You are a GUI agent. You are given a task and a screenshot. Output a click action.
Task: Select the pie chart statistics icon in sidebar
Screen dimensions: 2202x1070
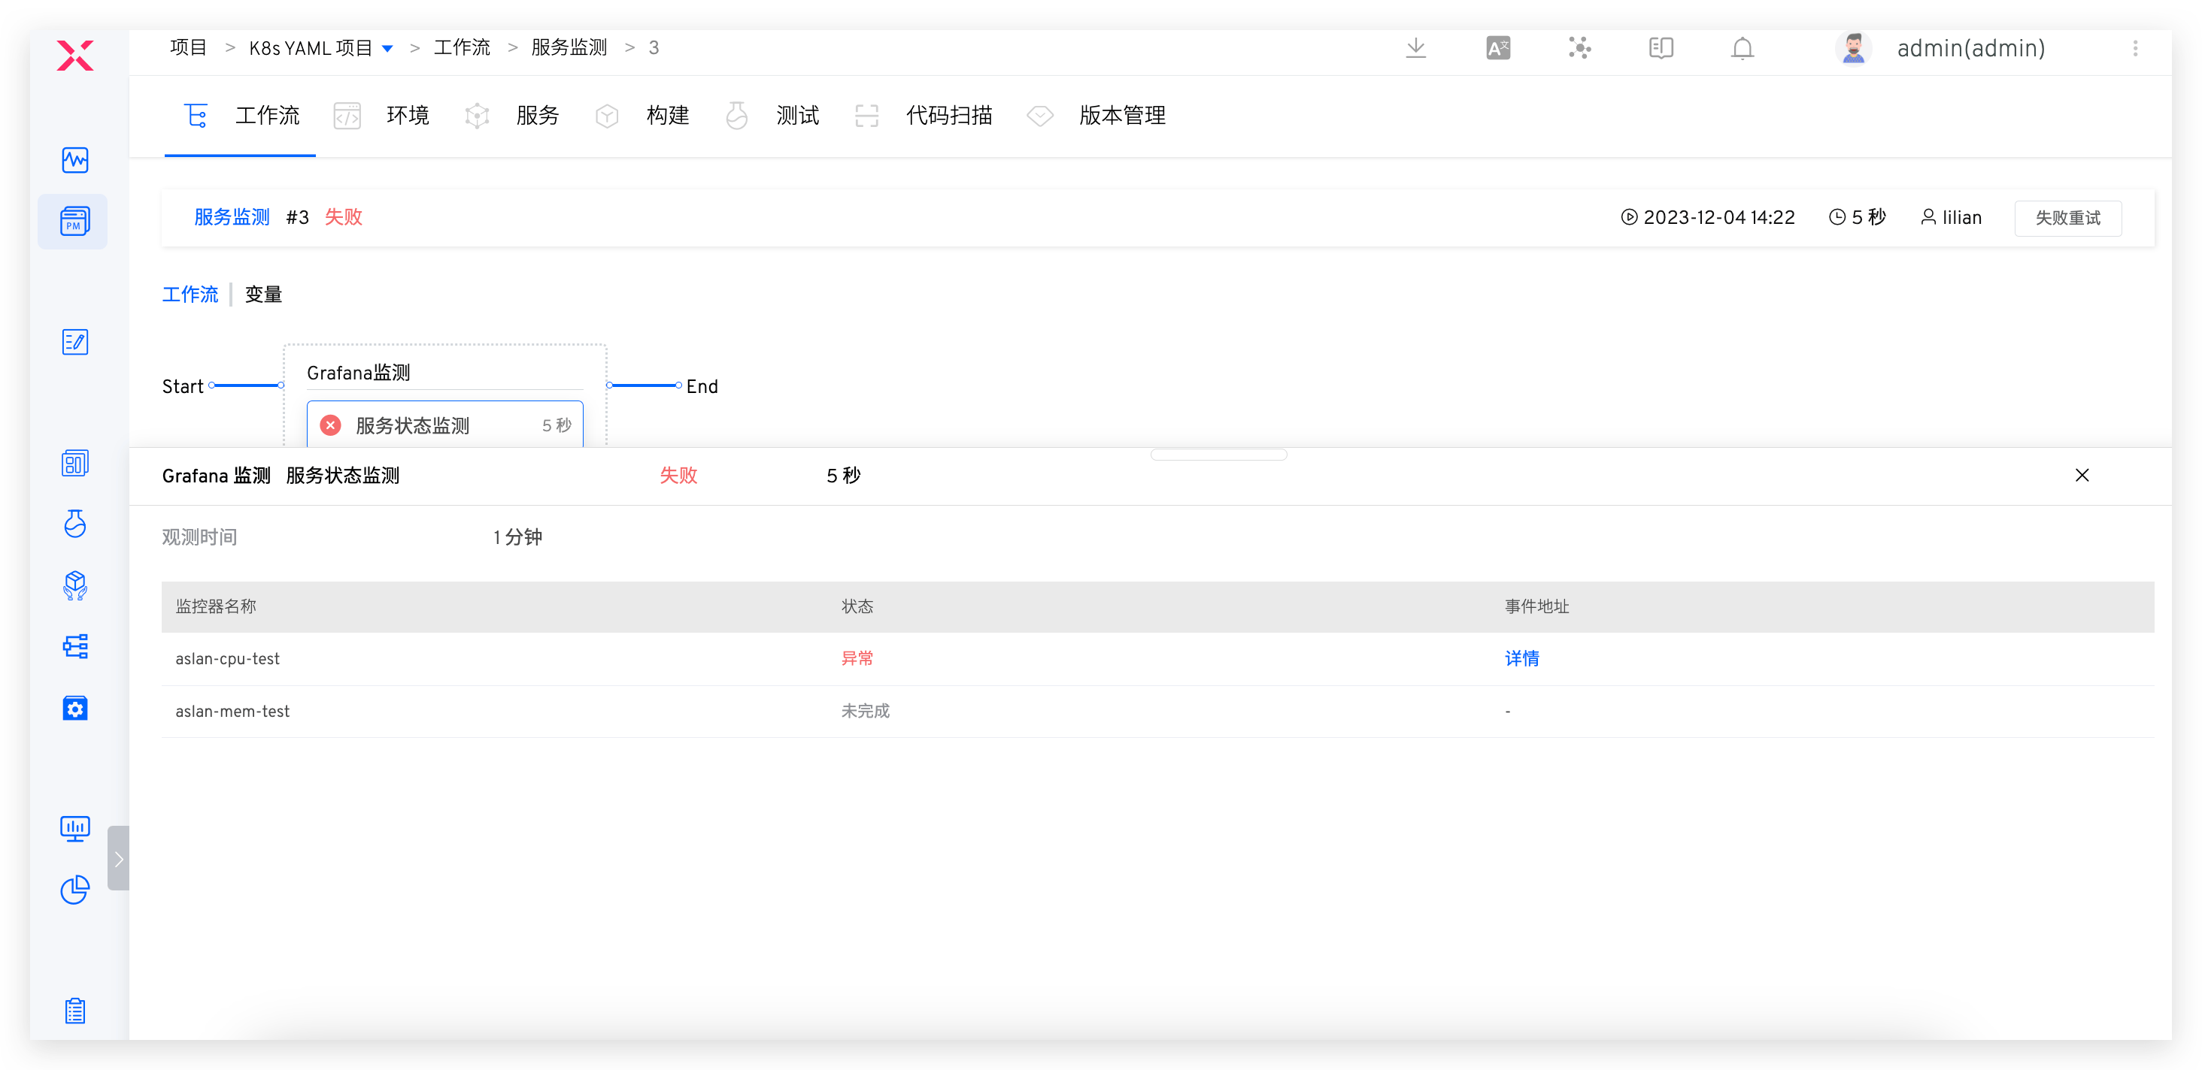pos(75,890)
